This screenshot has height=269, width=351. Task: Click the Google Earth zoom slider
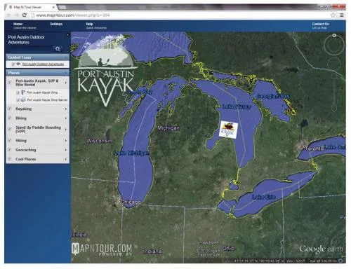[x=334, y=93]
